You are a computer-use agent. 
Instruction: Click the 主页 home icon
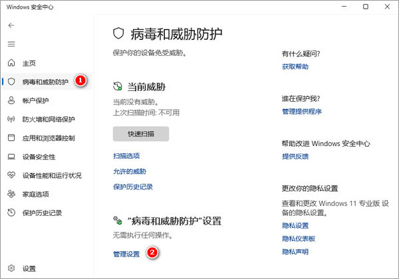coord(11,63)
